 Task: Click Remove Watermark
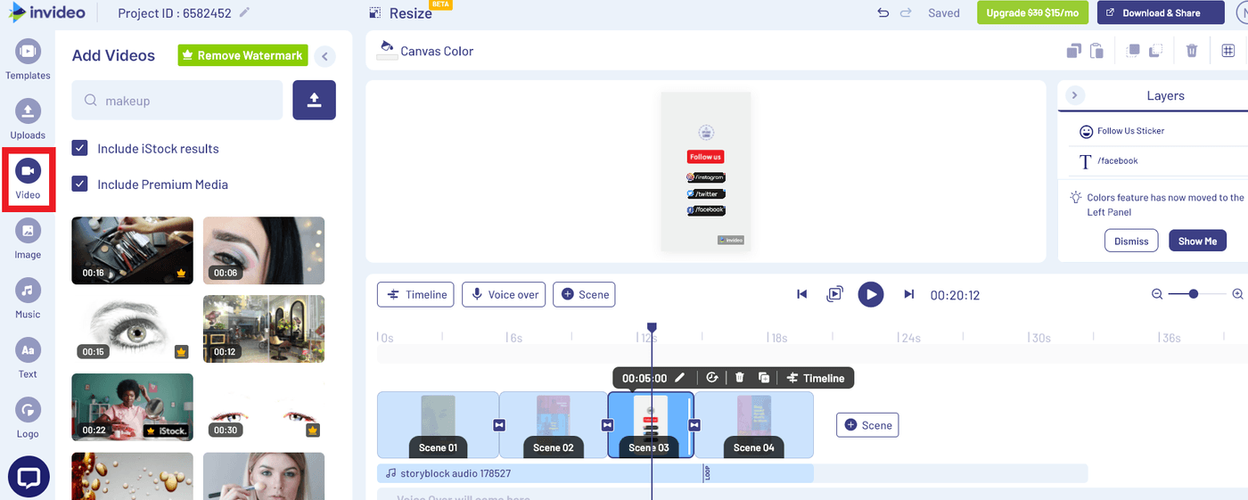coord(242,55)
